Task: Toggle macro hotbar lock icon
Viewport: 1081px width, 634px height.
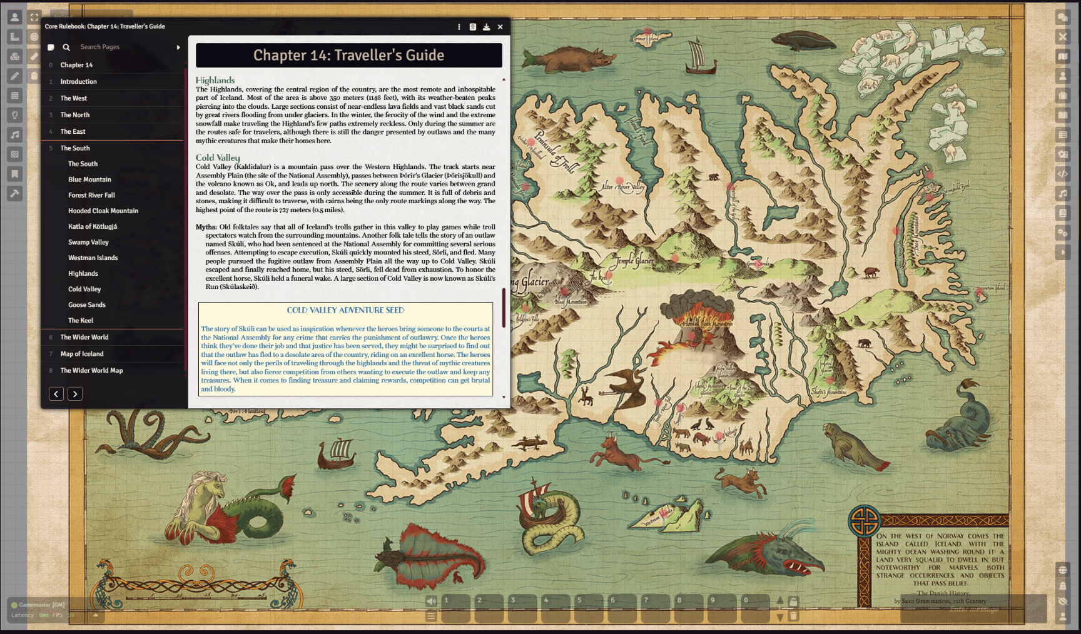Action: pyautogui.click(x=793, y=601)
